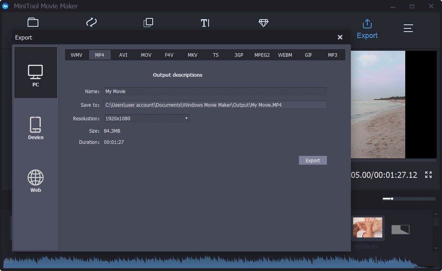
Task: Switch to the WMV format tab
Action: [76, 55]
